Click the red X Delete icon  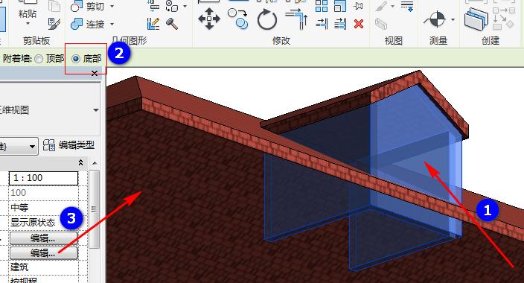pyautogui.click(x=359, y=24)
